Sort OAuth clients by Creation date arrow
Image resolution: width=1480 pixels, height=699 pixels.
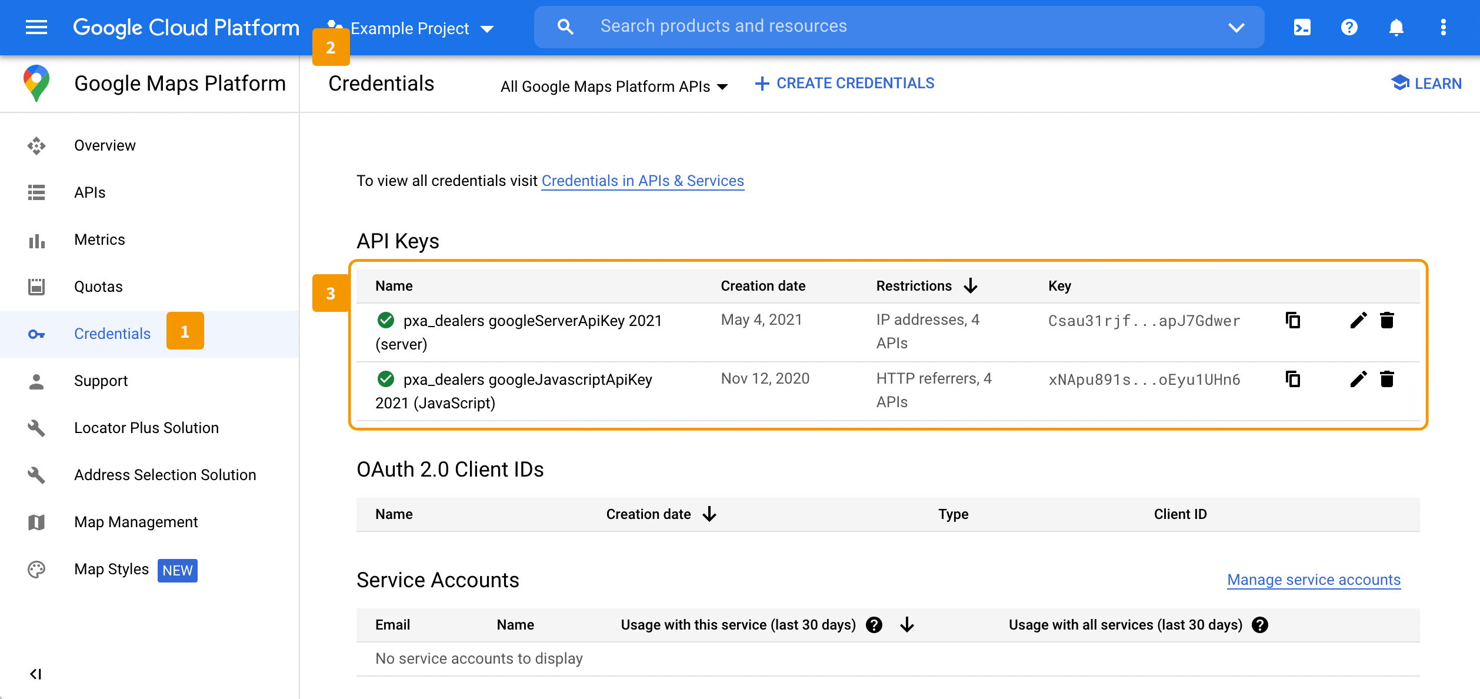(709, 514)
